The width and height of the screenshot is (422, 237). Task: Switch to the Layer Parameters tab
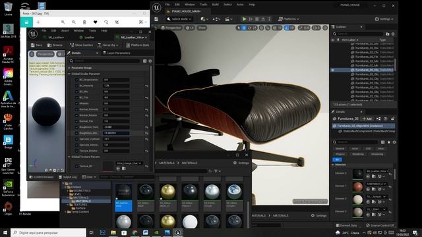pyautogui.click(x=117, y=53)
